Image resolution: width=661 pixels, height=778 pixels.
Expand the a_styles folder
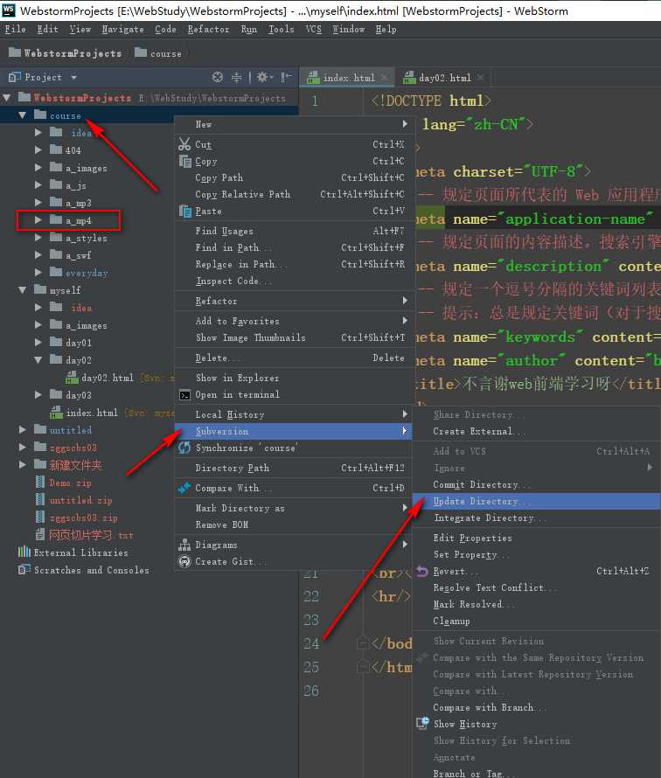pyautogui.click(x=38, y=237)
